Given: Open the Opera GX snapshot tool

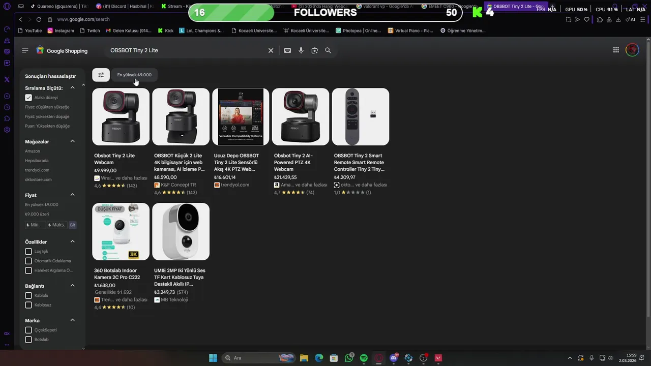Looking at the screenshot, I should tap(568, 19).
